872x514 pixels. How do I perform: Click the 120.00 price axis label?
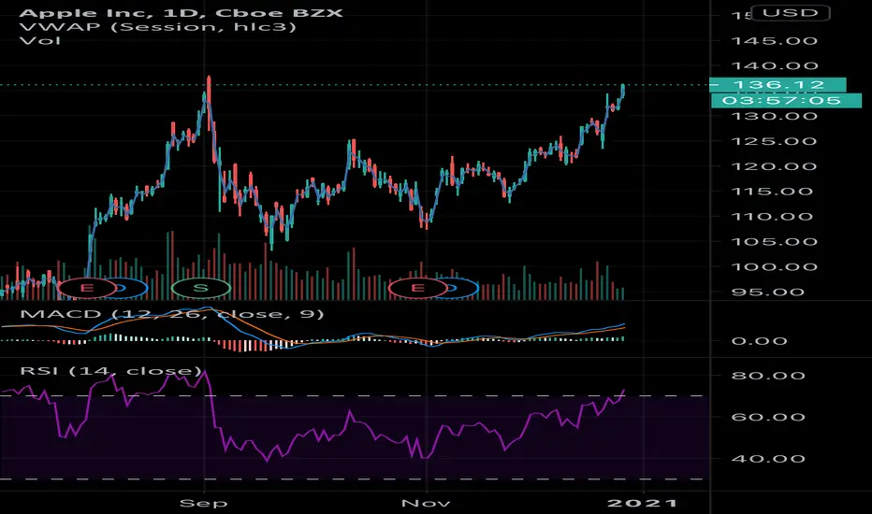tap(774, 166)
